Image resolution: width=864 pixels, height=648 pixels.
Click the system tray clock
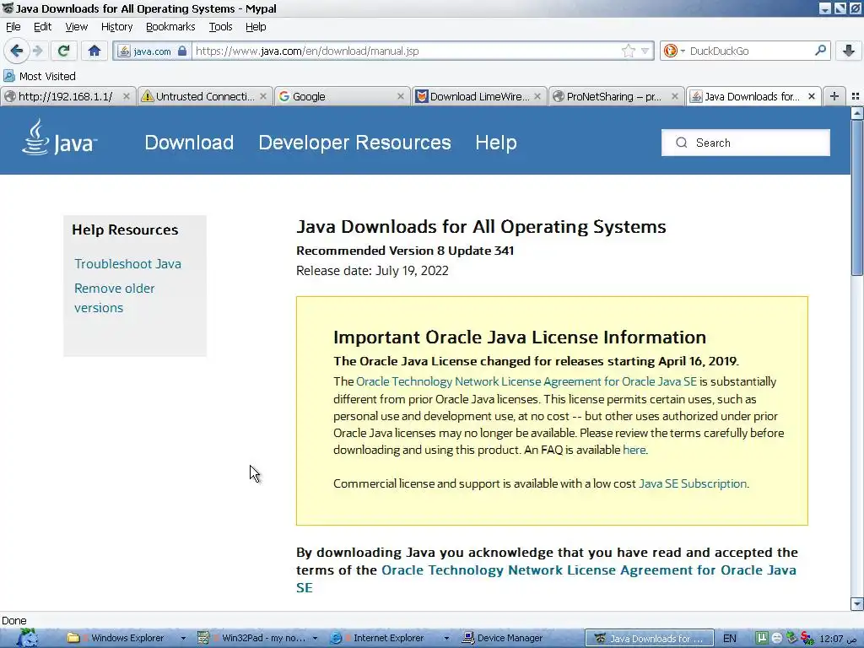(840, 639)
